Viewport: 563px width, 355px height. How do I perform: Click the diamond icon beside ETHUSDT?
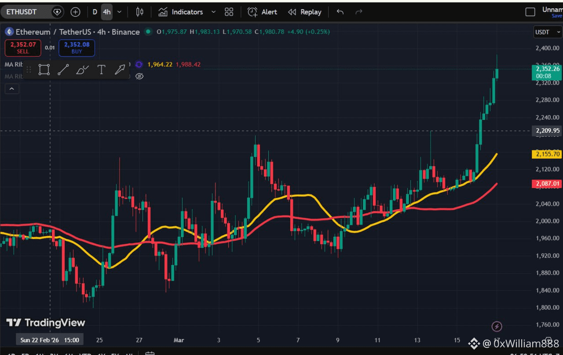tap(57, 12)
